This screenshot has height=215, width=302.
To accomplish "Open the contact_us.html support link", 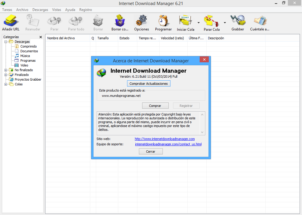I will coord(168,144).
